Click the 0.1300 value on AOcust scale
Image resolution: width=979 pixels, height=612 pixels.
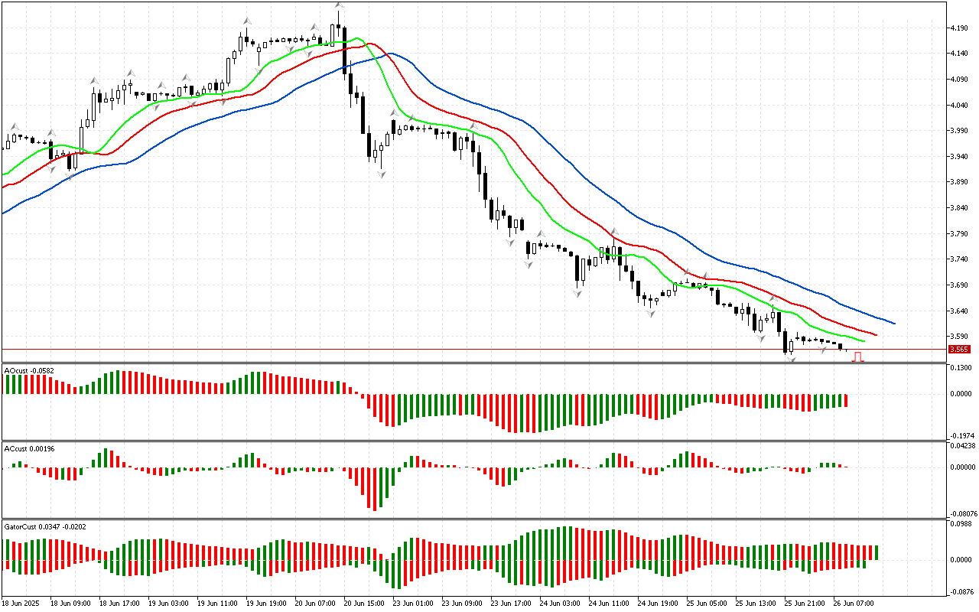[x=961, y=368]
